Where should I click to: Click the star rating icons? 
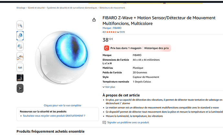coord(111,32)
